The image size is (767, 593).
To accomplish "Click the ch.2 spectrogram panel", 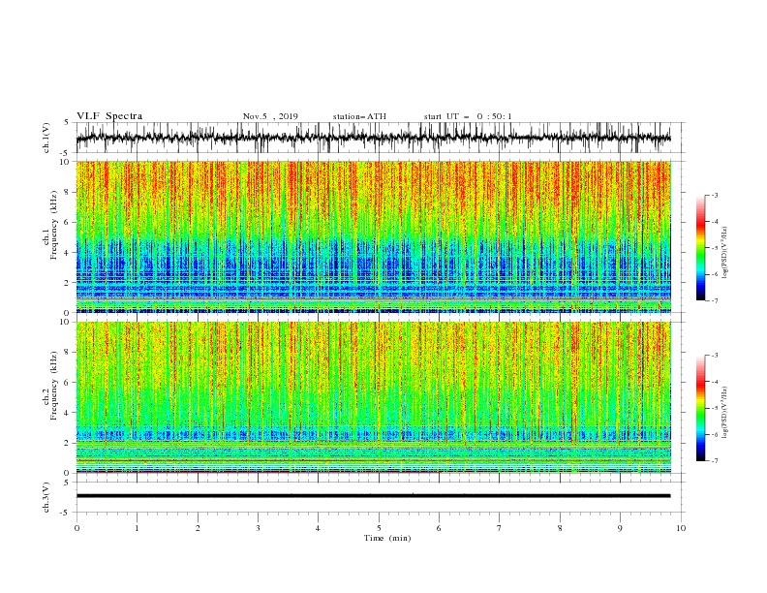I will (374, 397).
